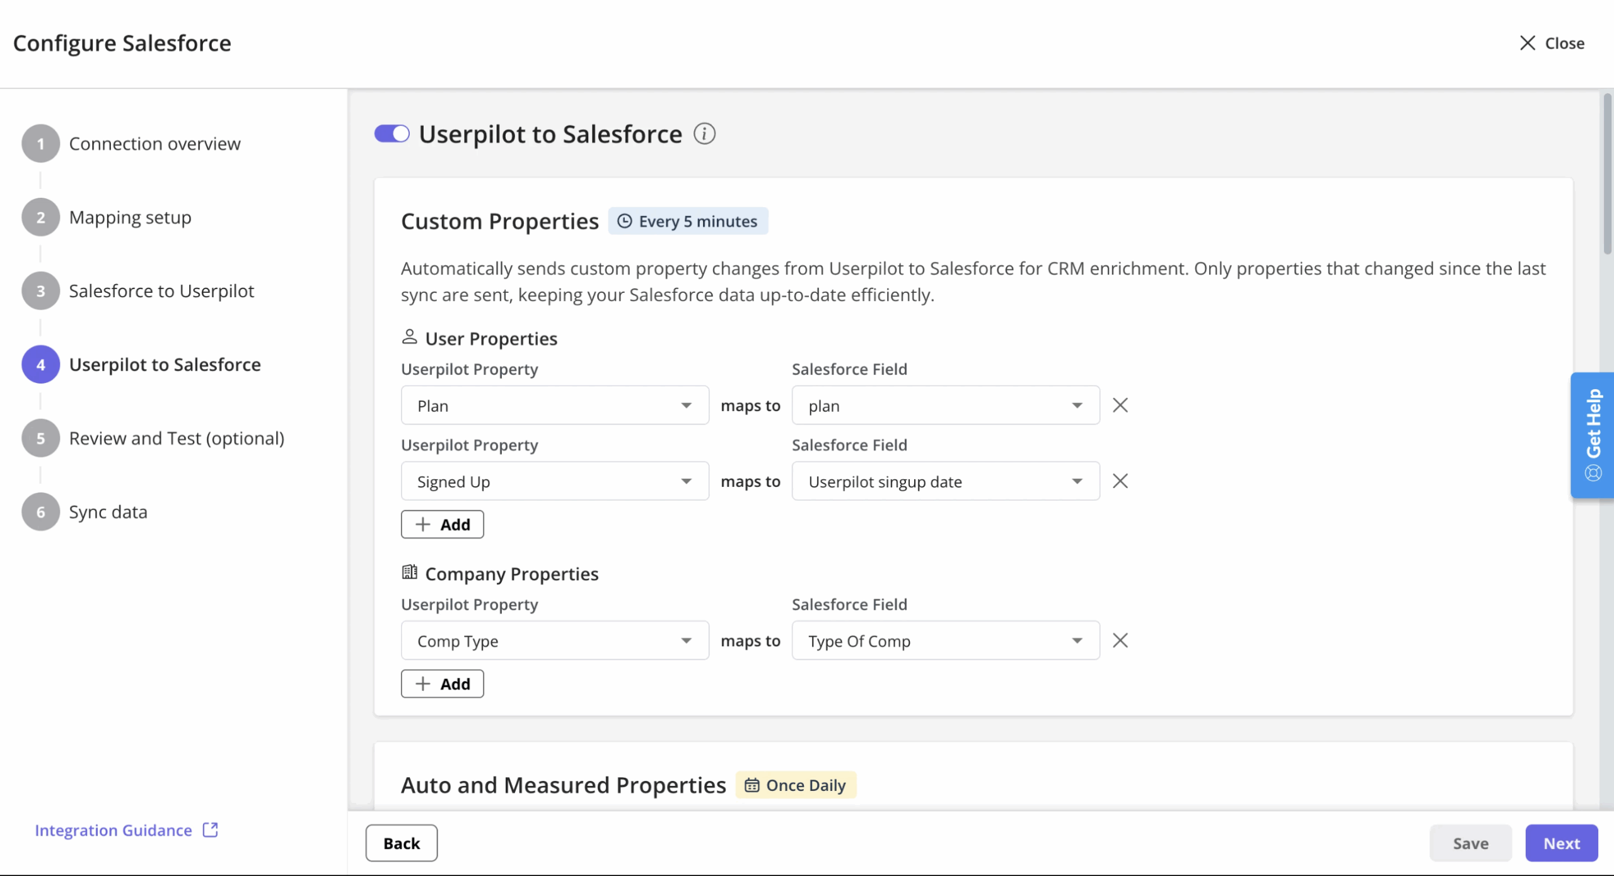This screenshot has height=876, width=1614.
Task: Open info icon beside Userpilot to Salesforce heading
Action: pyautogui.click(x=704, y=134)
